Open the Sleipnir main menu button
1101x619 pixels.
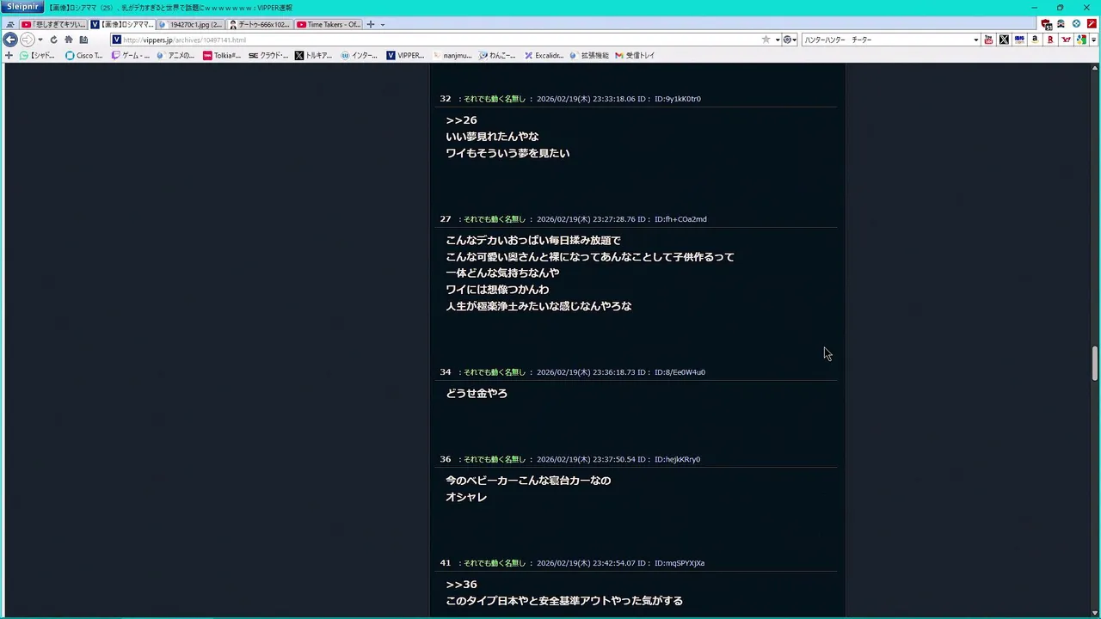click(22, 7)
